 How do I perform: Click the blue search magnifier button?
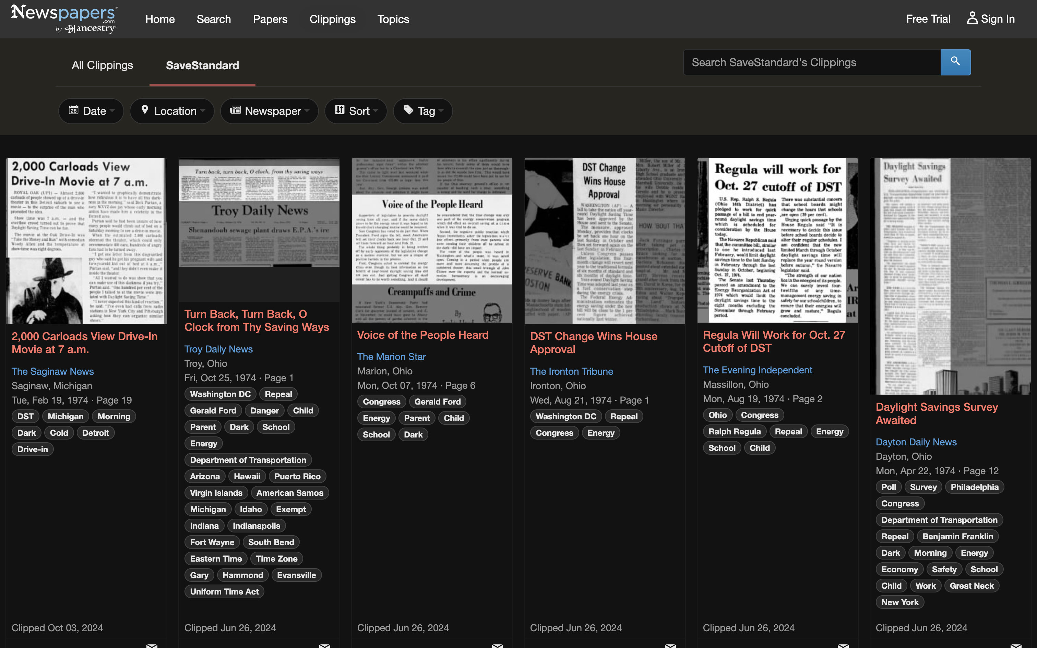coord(955,62)
